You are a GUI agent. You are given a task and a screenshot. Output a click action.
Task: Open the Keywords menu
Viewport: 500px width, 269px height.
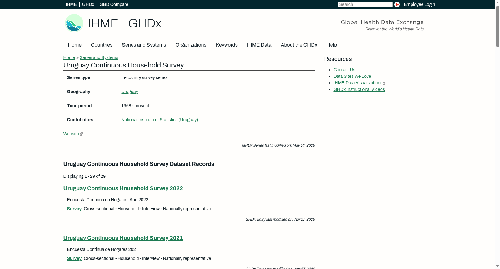[227, 45]
